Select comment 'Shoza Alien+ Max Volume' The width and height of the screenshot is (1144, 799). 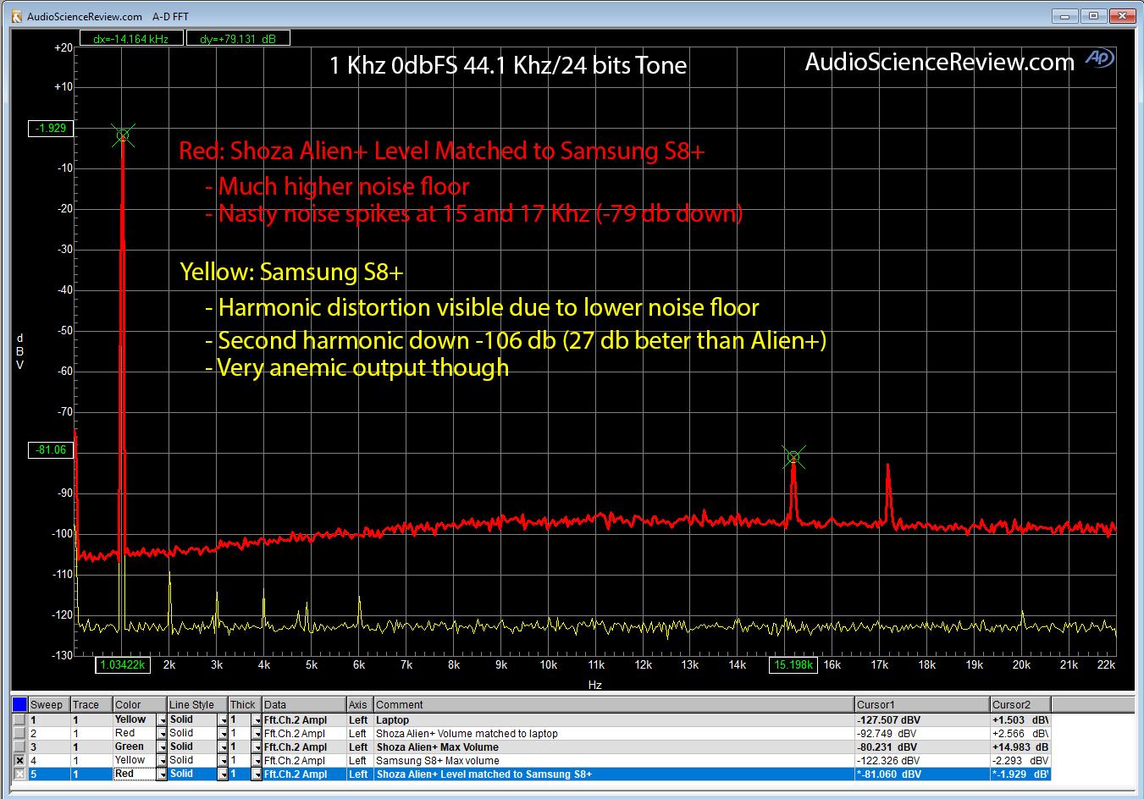(x=437, y=747)
